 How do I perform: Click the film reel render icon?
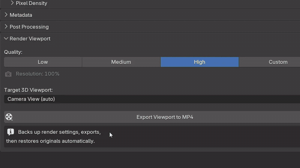coord(9,117)
